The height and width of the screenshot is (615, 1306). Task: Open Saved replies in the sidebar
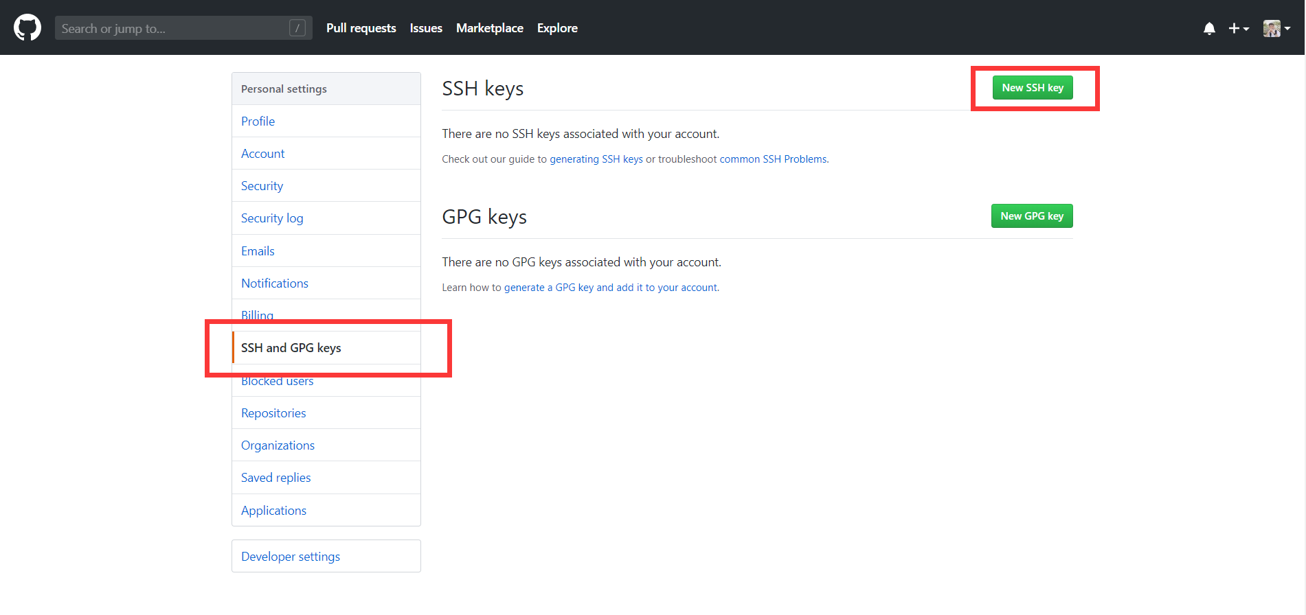326,478
